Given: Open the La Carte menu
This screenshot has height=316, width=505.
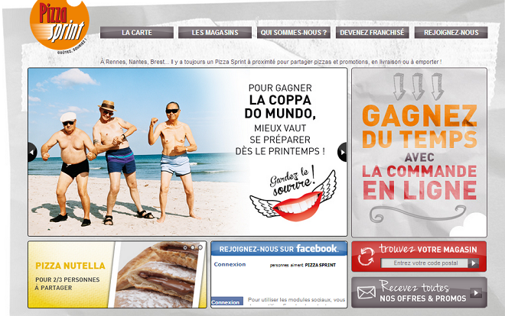Looking at the screenshot, I should pyautogui.click(x=137, y=32).
